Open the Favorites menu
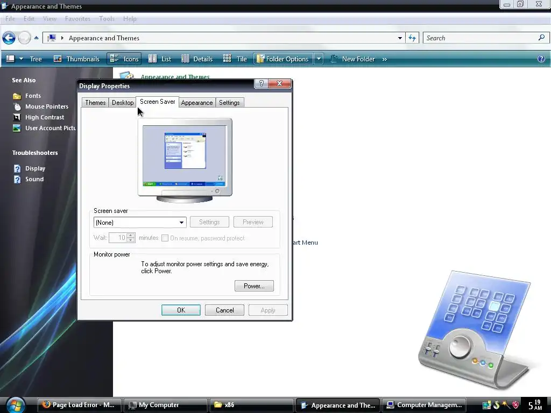The width and height of the screenshot is (551, 413). (x=77, y=19)
